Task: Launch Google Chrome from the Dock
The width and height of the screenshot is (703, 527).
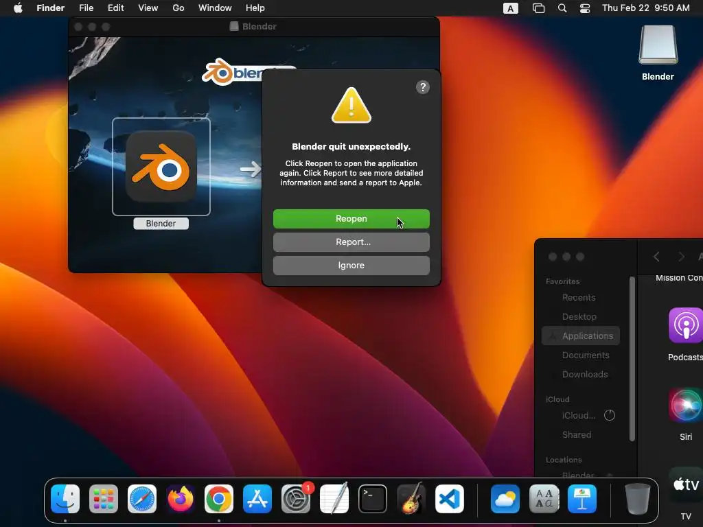Action: click(x=219, y=499)
